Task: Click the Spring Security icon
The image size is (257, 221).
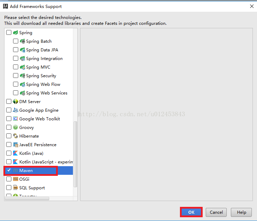Action: (x=22, y=76)
